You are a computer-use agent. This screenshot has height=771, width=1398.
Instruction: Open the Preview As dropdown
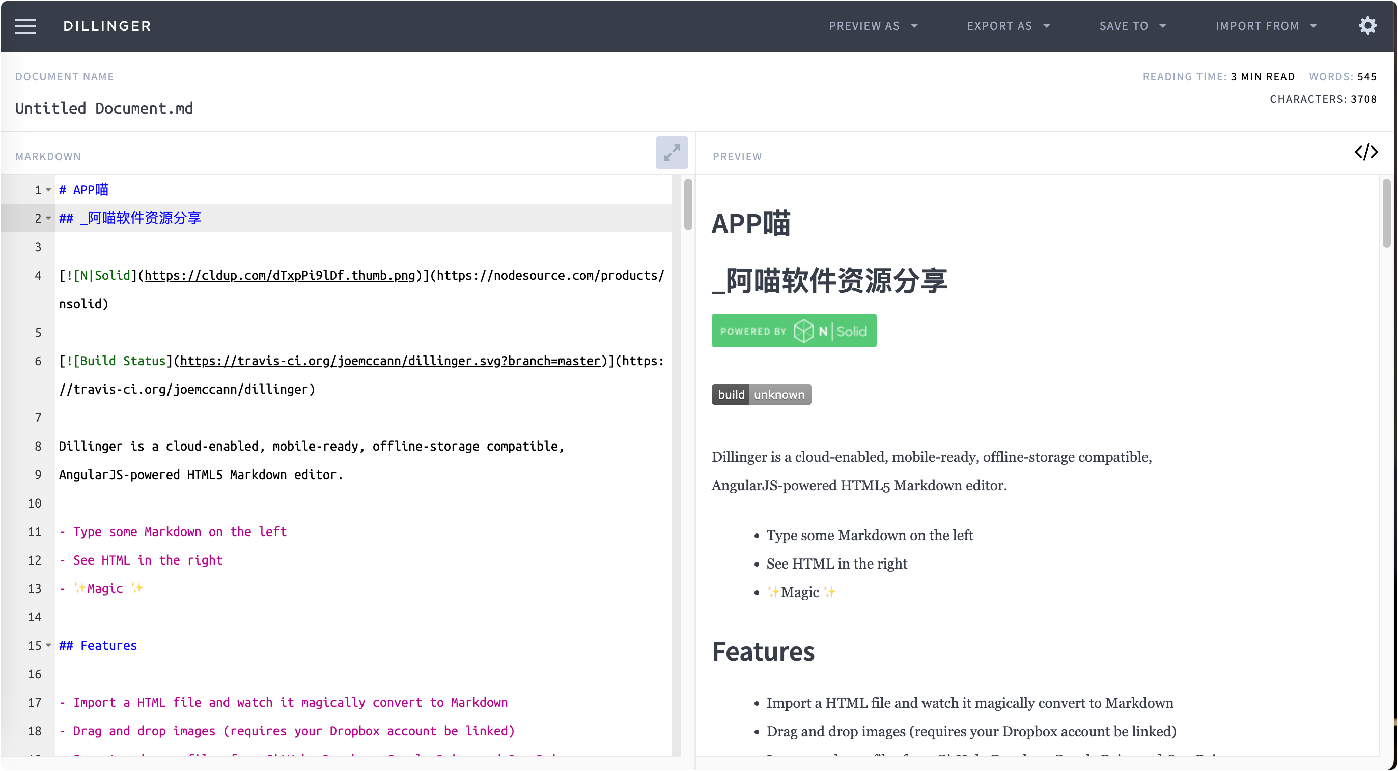coord(873,26)
